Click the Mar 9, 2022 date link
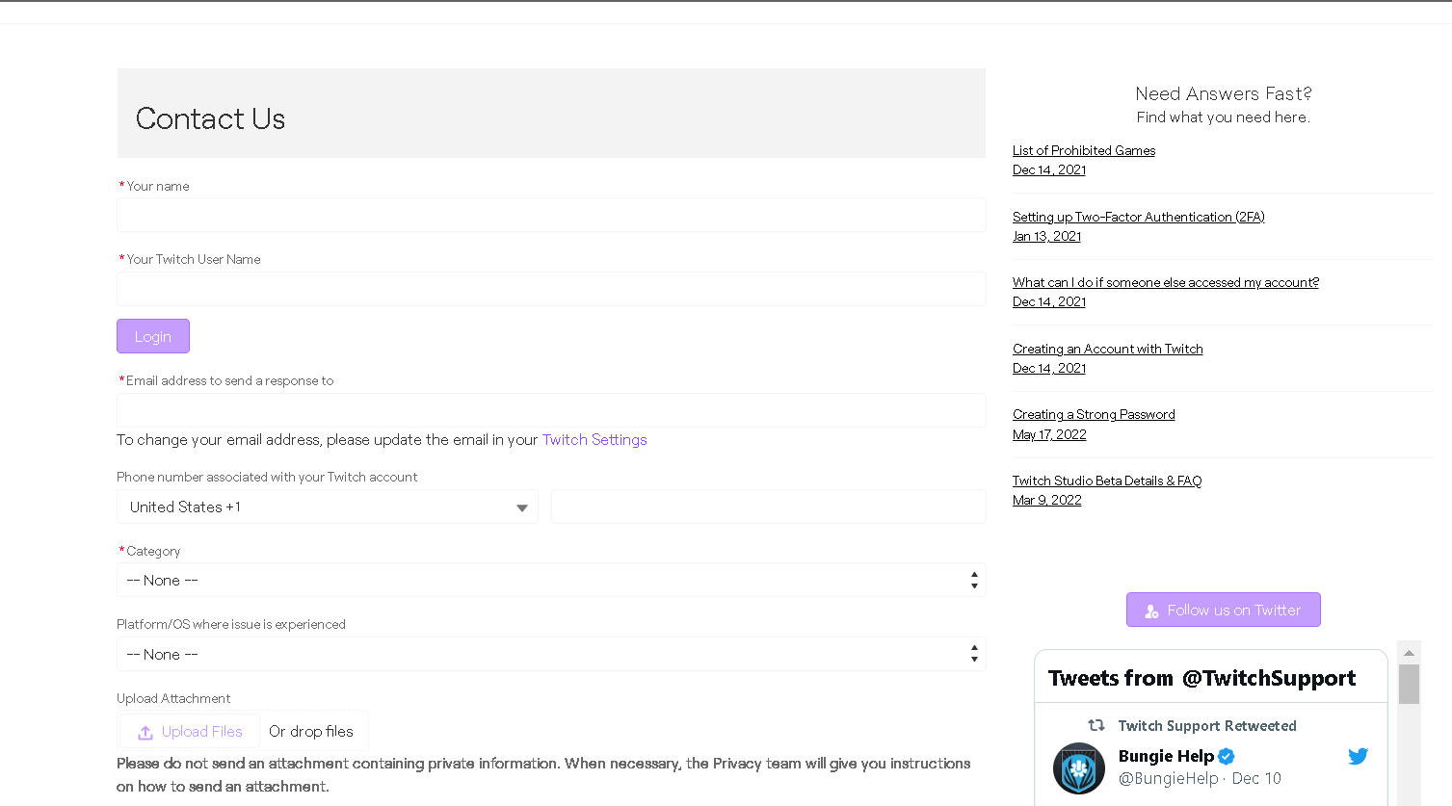The width and height of the screenshot is (1452, 806). point(1047,500)
